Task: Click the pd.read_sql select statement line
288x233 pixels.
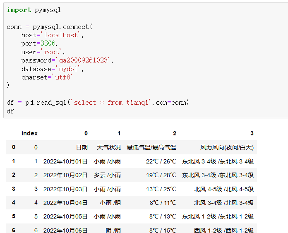Action: pos(98,102)
